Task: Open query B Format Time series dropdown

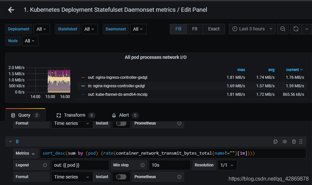Action: pyautogui.click(x=72, y=177)
